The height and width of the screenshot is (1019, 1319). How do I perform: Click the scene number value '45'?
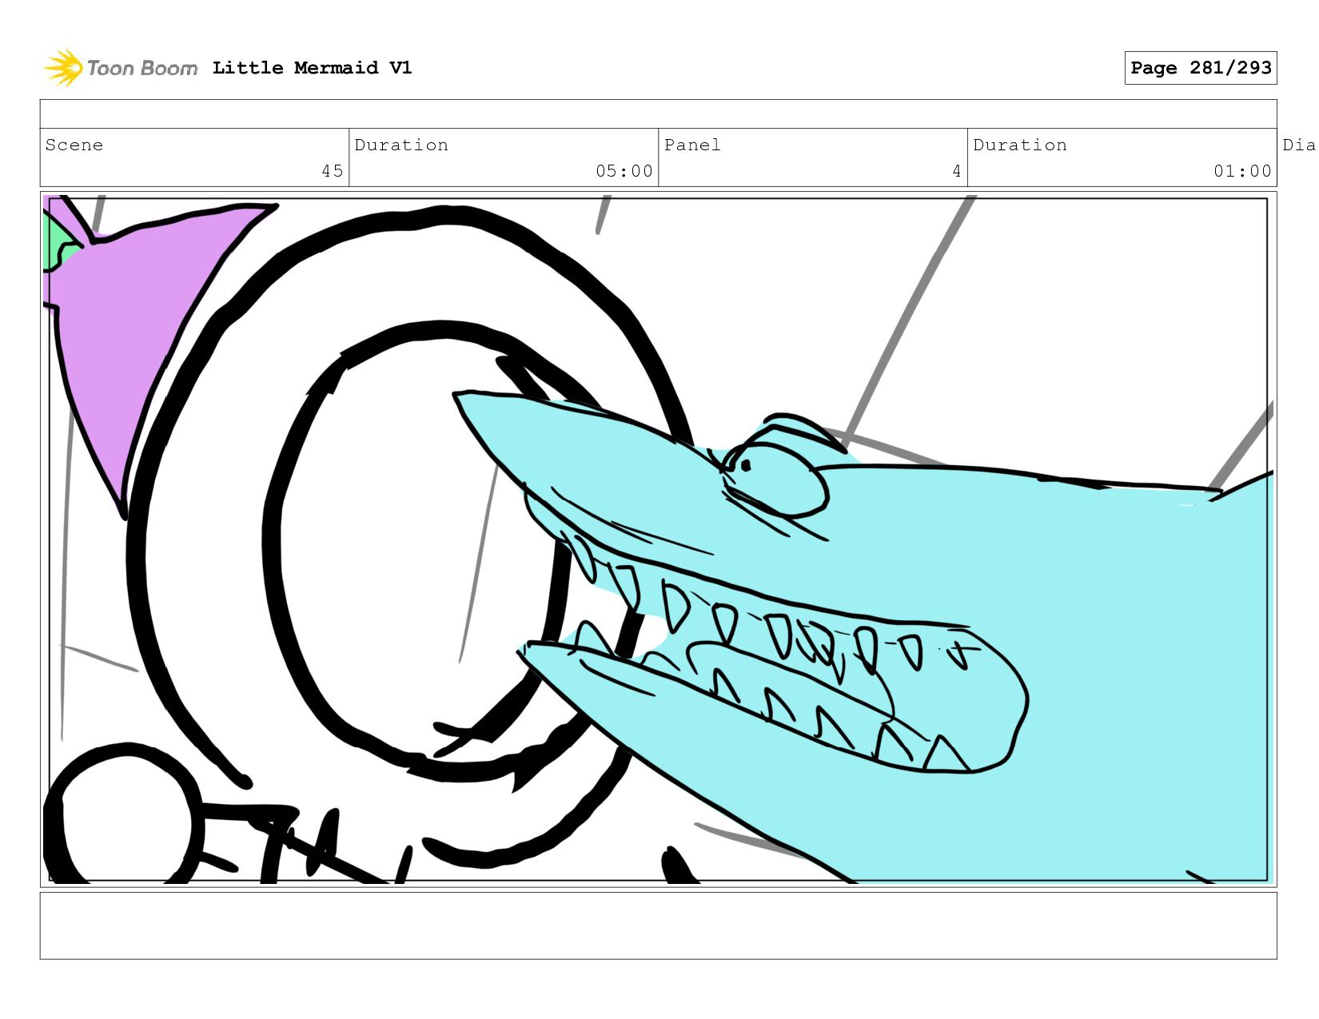pos(333,171)
